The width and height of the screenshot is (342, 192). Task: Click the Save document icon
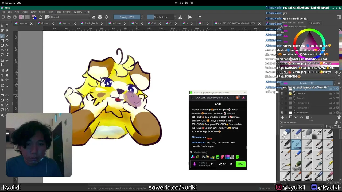tap(15, 17)
